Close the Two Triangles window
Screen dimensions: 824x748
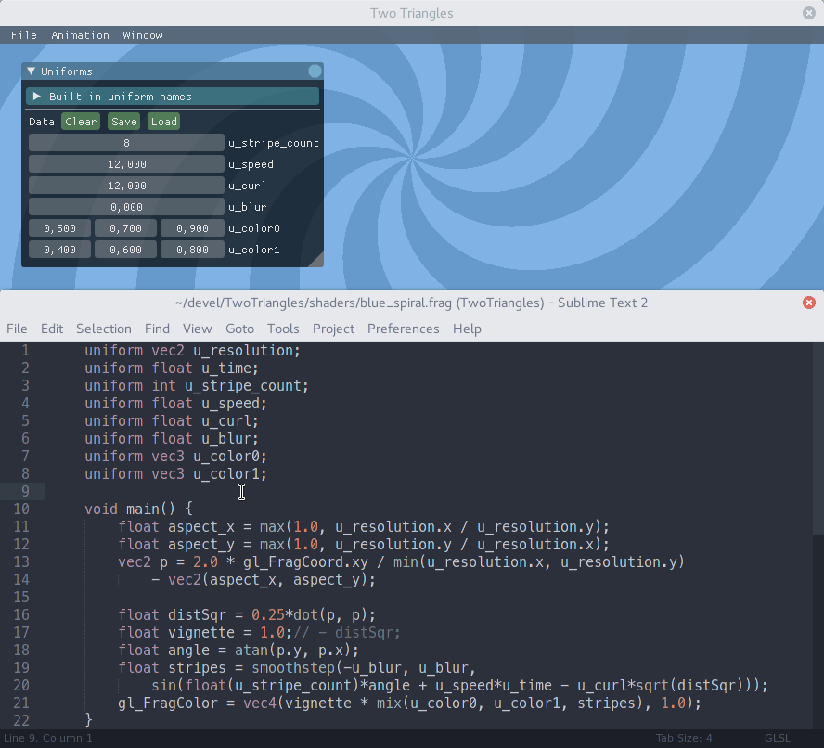[x=809, y=13]
